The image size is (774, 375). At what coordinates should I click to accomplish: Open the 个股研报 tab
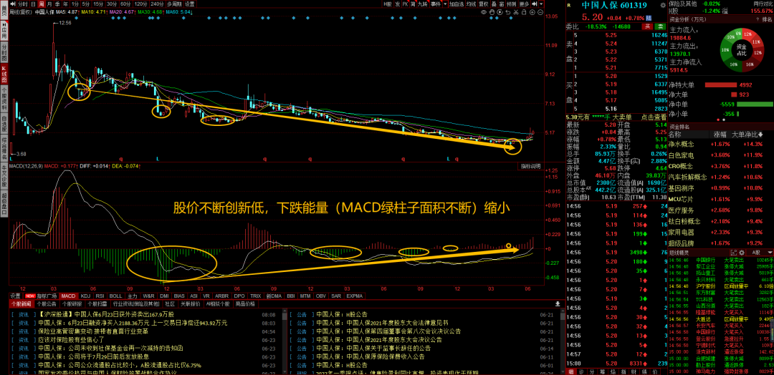(72, 304)
